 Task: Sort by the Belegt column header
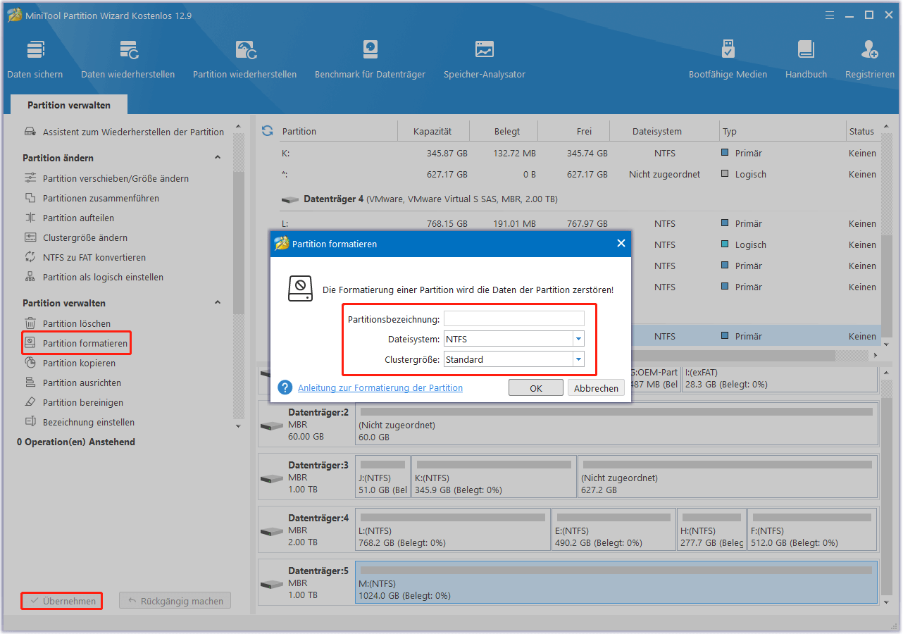click(x=507, y=131)
